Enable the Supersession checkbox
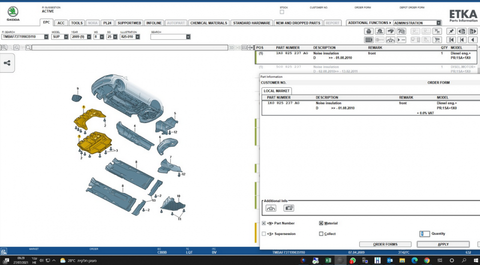Image resolution: width=480 pixels, height=265 pixels. click(264, 234)
